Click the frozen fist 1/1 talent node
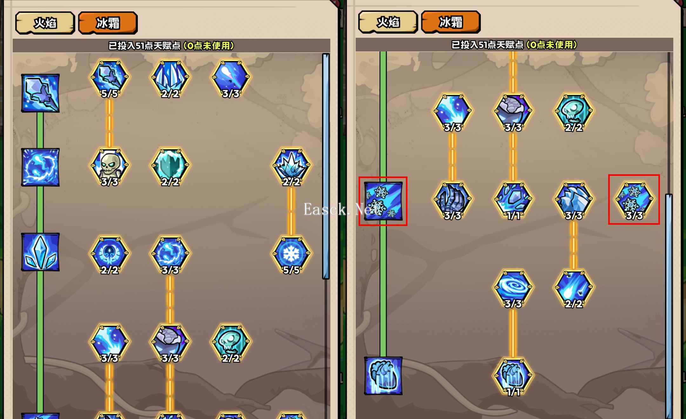Image resolution: width=686 pixels, height=419 pixels. 513,377
